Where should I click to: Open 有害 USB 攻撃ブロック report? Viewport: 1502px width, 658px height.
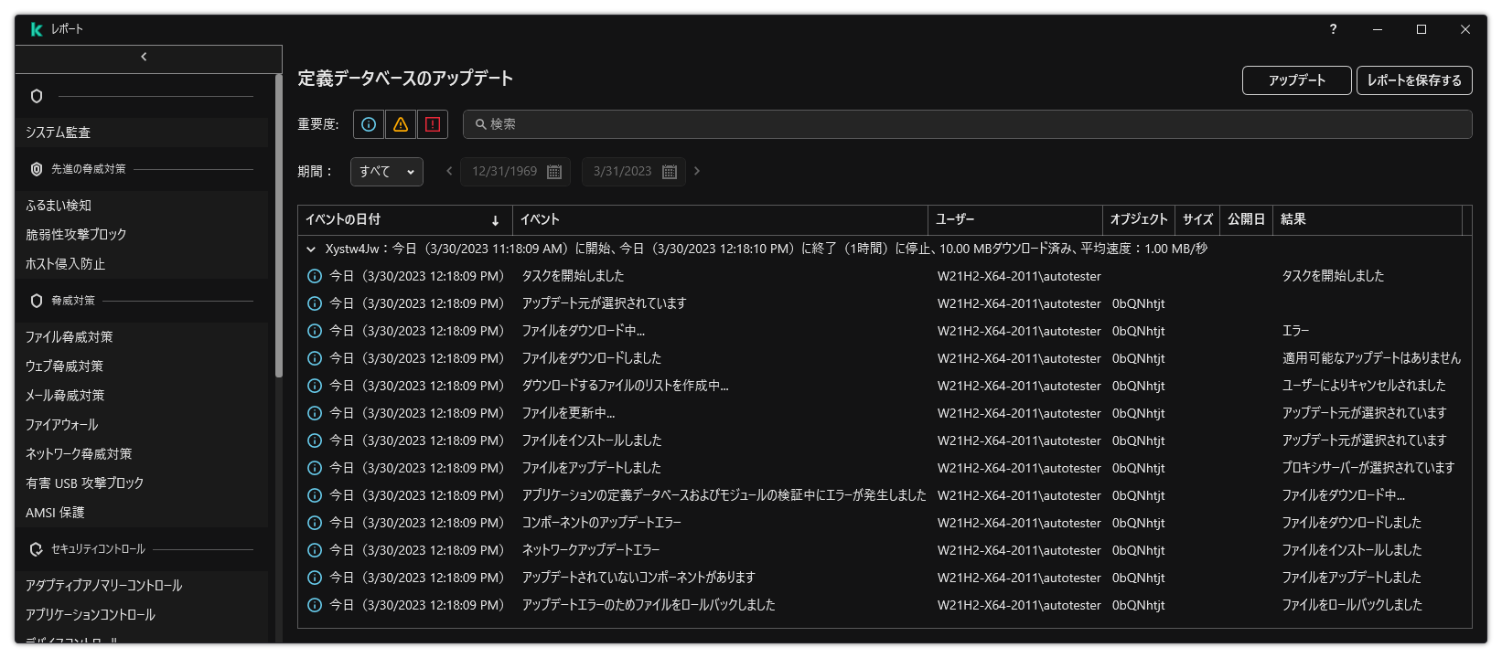point(142,483)
